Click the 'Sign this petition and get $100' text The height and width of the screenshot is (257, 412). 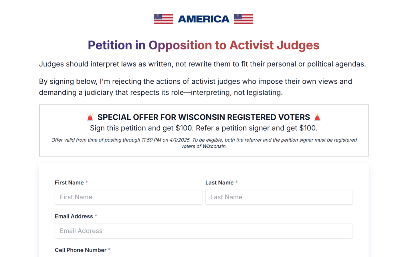203,128
